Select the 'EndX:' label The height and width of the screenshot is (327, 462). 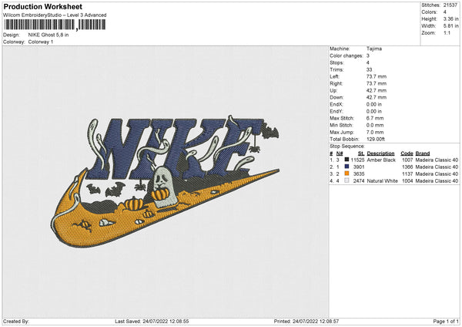click(x=336, y=104)
